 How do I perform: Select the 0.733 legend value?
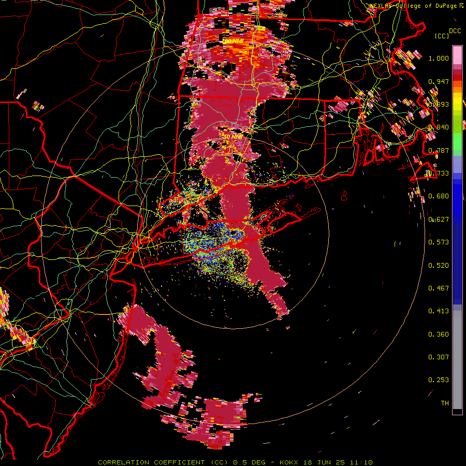point(439,173)
